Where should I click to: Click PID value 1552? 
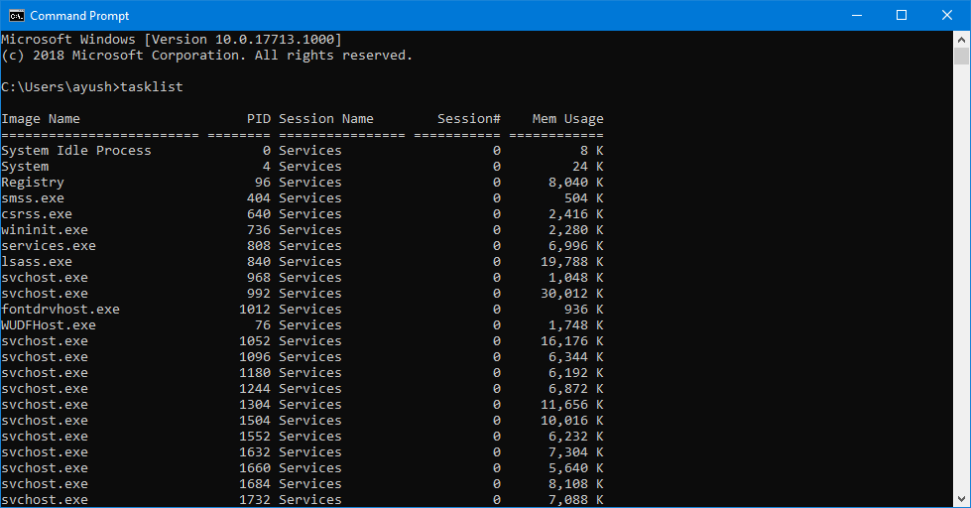(x=255, y=437)
